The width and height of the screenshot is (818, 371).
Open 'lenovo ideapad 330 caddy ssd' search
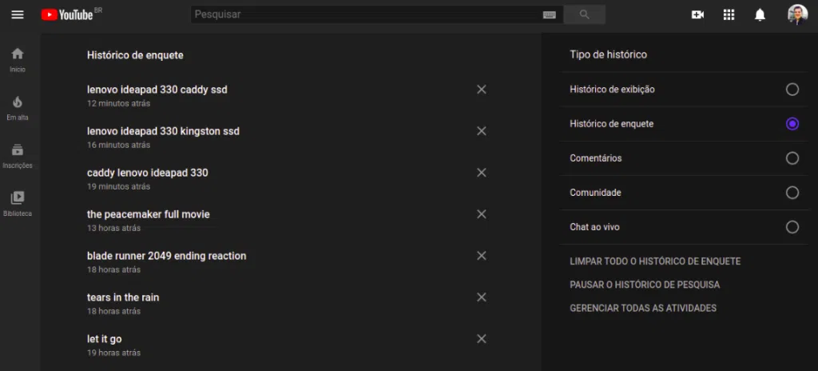157,90
